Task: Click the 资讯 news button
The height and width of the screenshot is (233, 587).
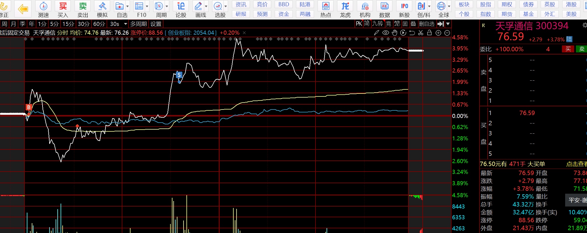Action: click(x=241, y=4)
